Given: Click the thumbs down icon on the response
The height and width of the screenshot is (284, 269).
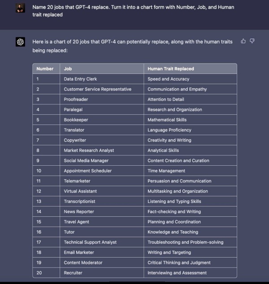Looking at the screenshot, I should tap(252, 41).
